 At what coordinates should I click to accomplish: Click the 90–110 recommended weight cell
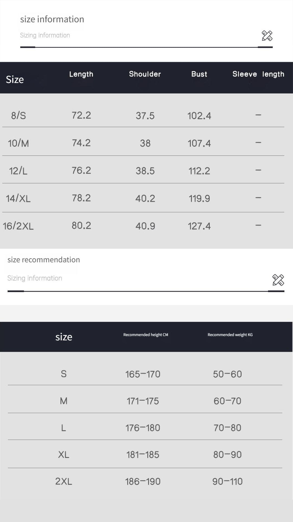227,481
